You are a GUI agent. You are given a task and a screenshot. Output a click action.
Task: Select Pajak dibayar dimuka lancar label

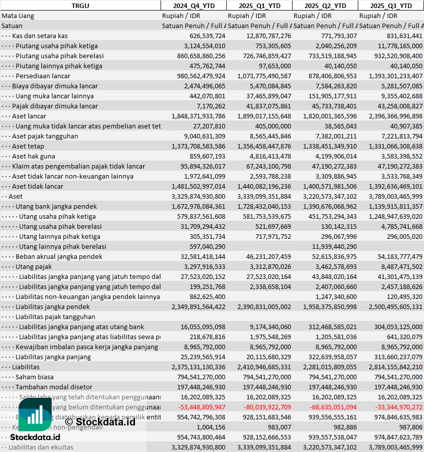[55, 106]
